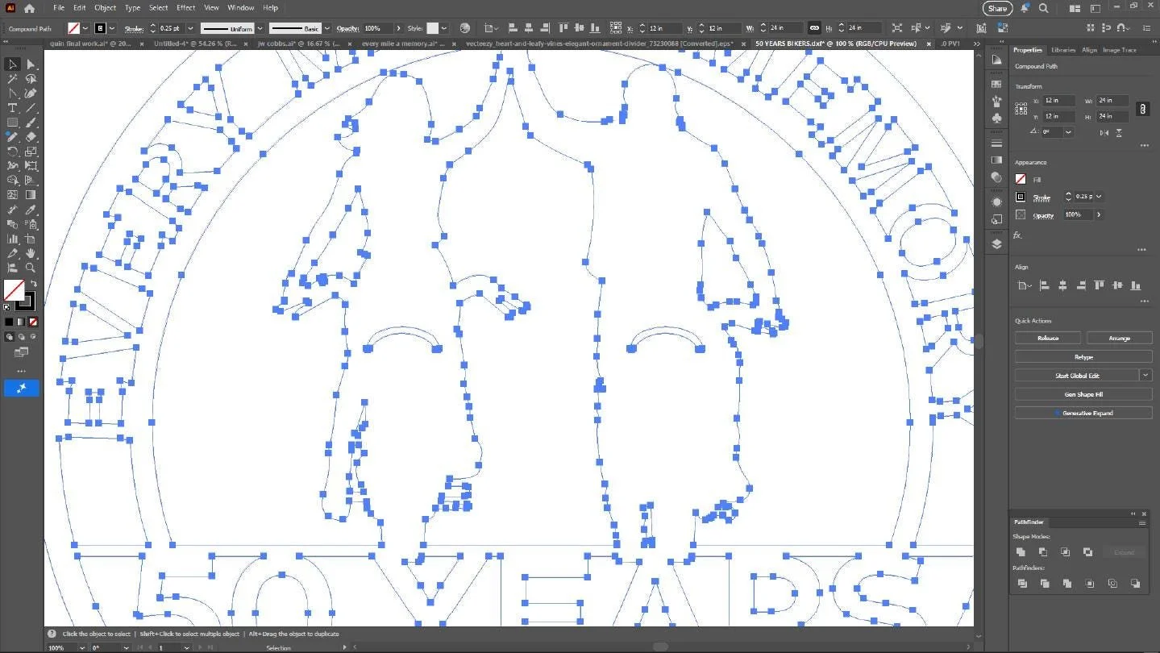Choose reference point locator grid
The height and width of the screenshot is (653, 1160).
tap(1021, 108)
